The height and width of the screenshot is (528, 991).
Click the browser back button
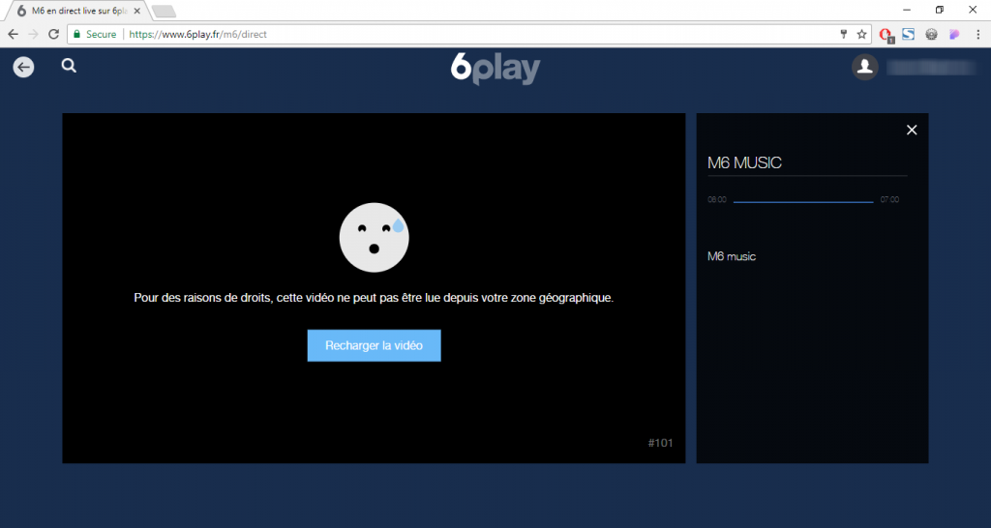[13, 34]
